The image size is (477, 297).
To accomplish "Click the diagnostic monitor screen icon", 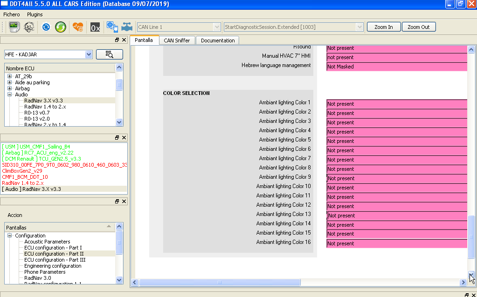I will pos(14,27).
